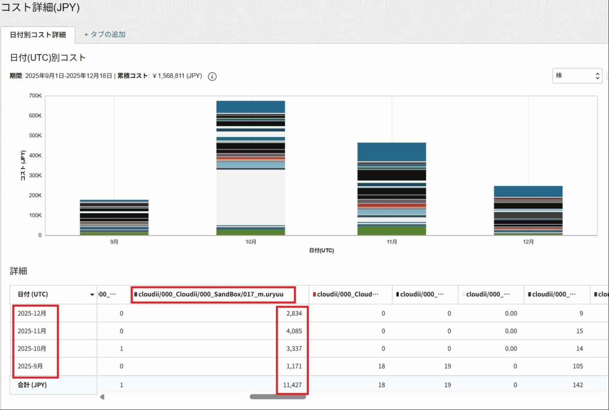Viewport: 609px width, 410px height.
Task: Click the table's left scroll arrow
Action: [102, 397]
